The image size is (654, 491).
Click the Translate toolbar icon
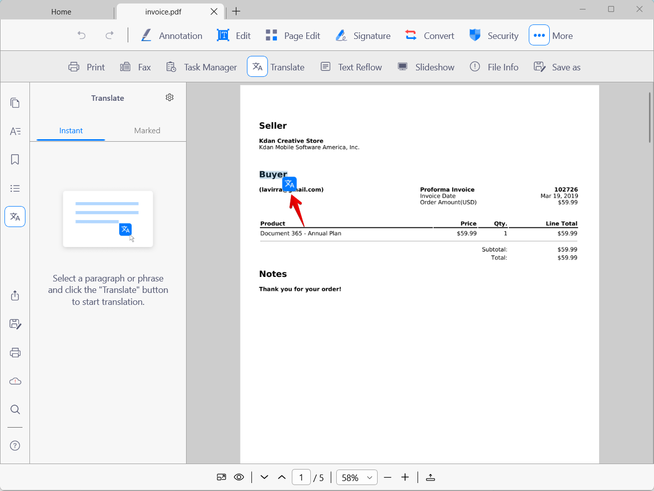[x=257, y=67]
